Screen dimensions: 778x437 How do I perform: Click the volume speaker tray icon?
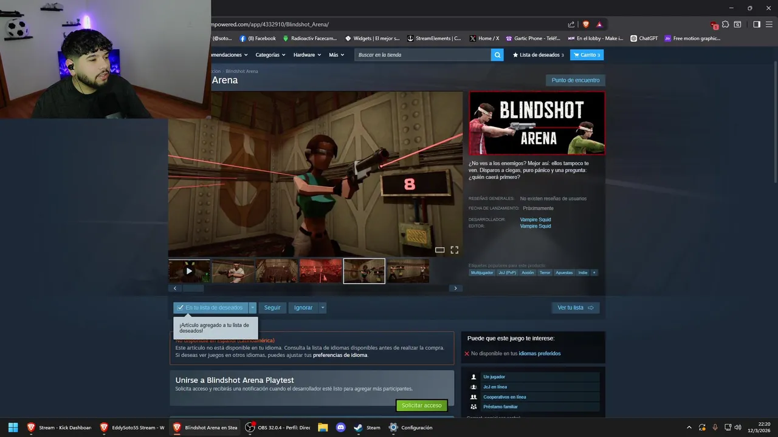[738, 427]
